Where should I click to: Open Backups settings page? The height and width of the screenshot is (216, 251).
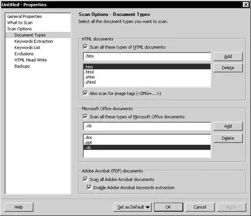(22, 66)
